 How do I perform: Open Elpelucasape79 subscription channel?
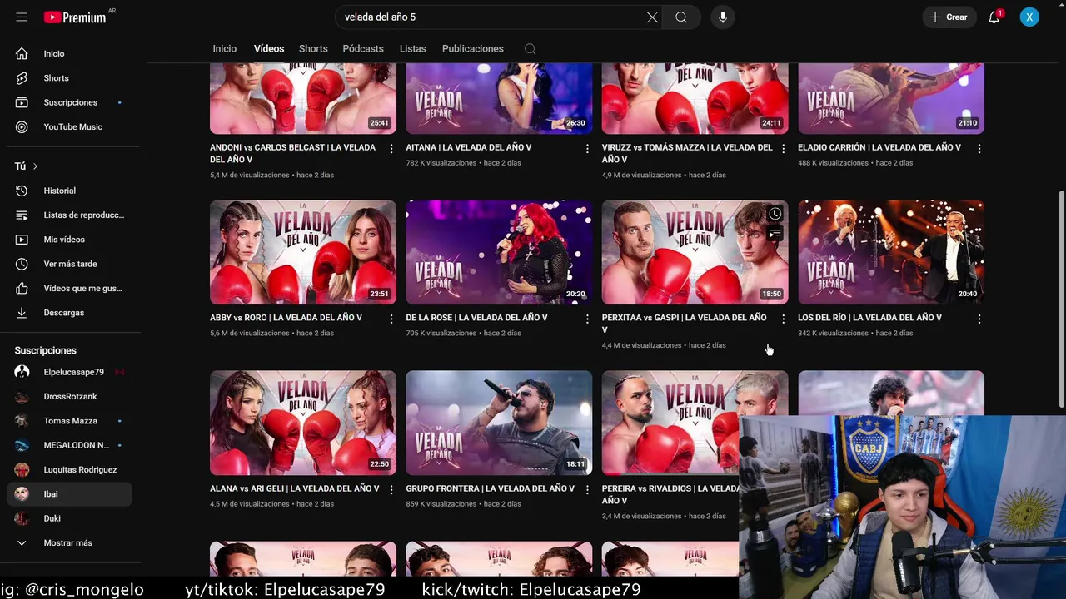pos(70,372)
